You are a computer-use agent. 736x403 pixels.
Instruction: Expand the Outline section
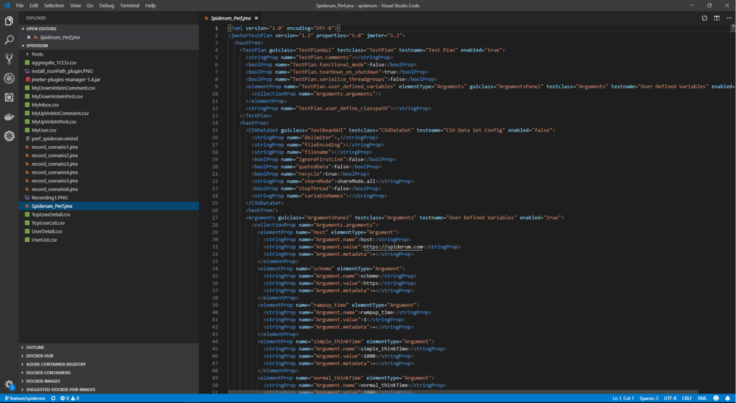[108, 348]
